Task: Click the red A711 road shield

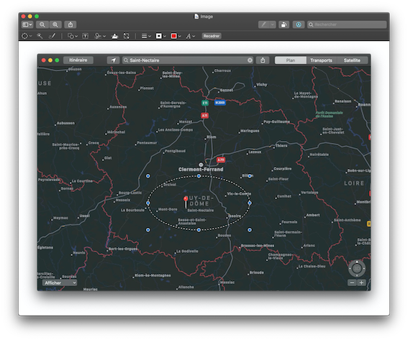Action: [221, 160]
